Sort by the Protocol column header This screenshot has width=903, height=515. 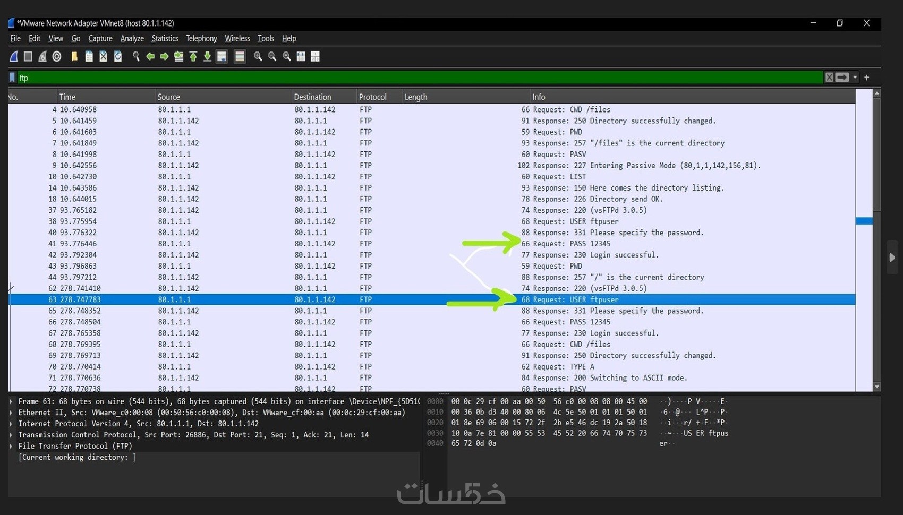click(379, 97)
